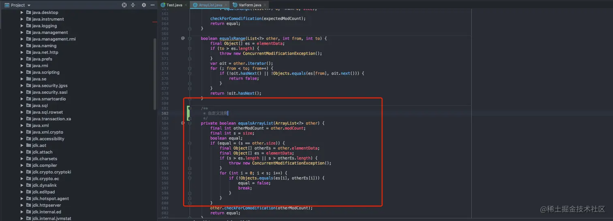
Task: Collapse the equalsRange method fold marker
Action: pyautogui.click(x=189, y=38)
